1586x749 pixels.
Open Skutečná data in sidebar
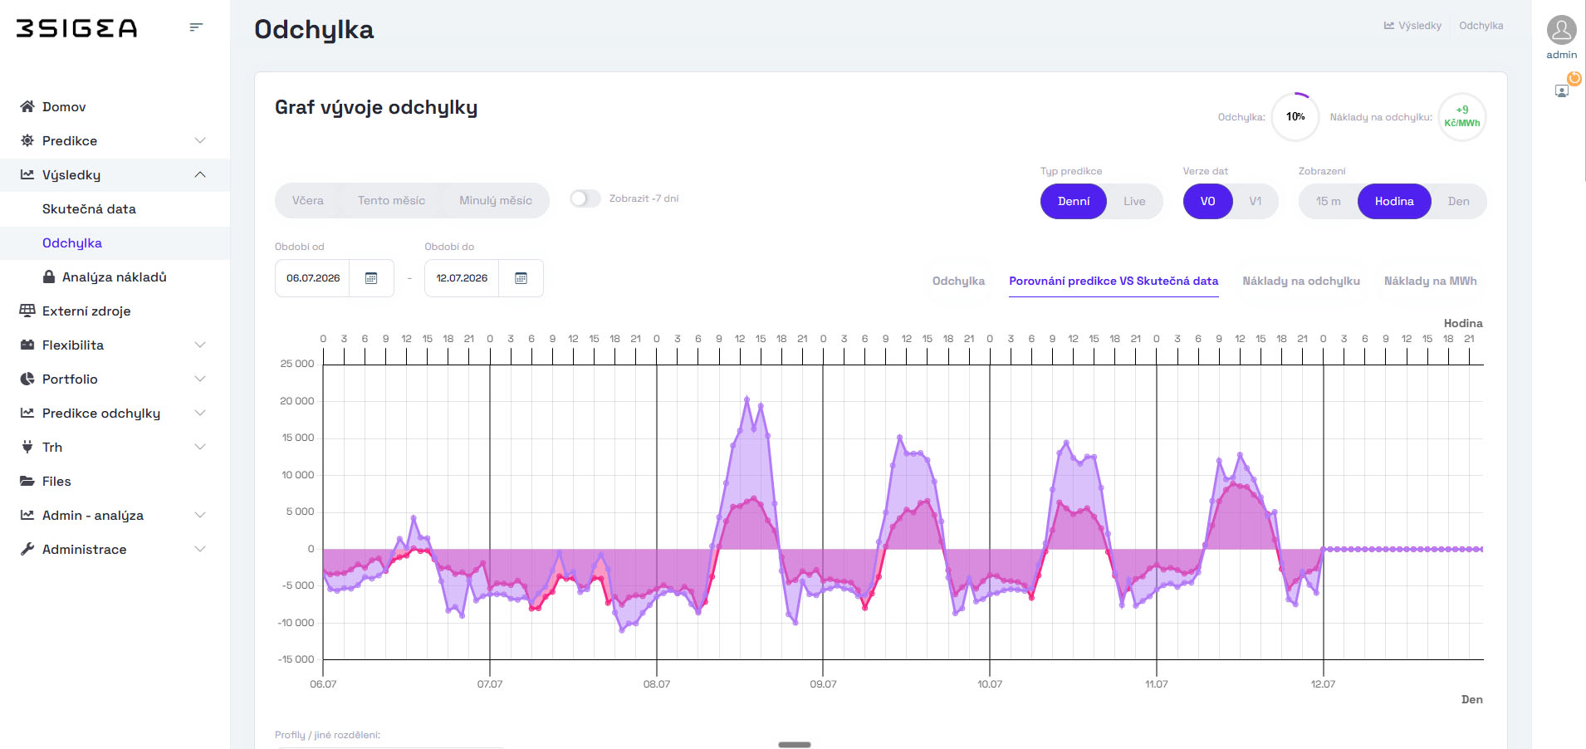89,208
